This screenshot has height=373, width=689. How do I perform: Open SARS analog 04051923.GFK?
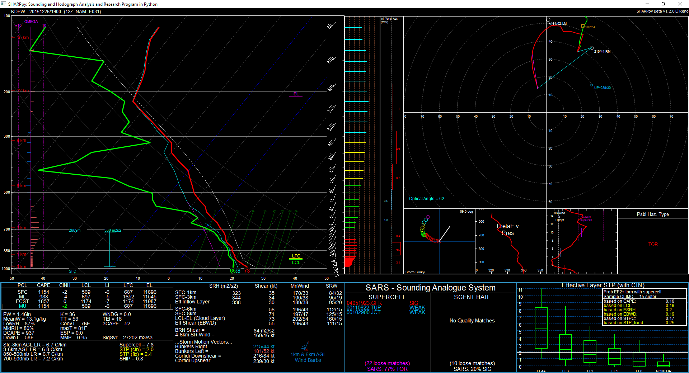click(364, 303)
